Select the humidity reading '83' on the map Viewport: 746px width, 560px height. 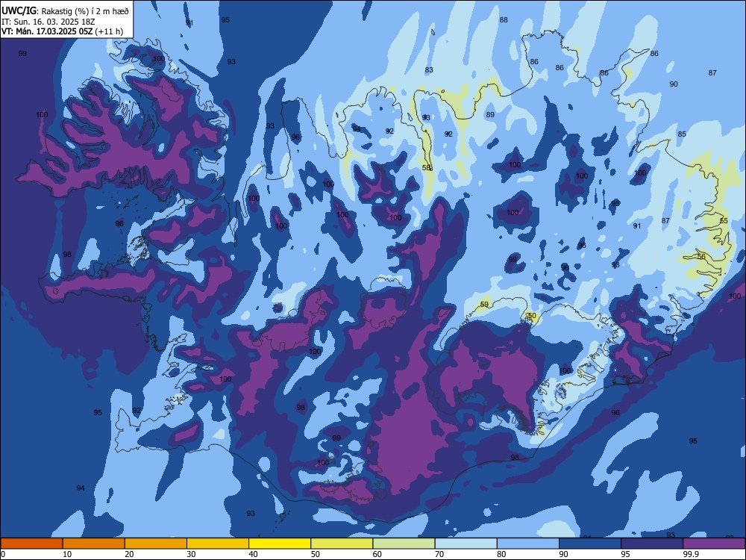(x=429, y=70)
